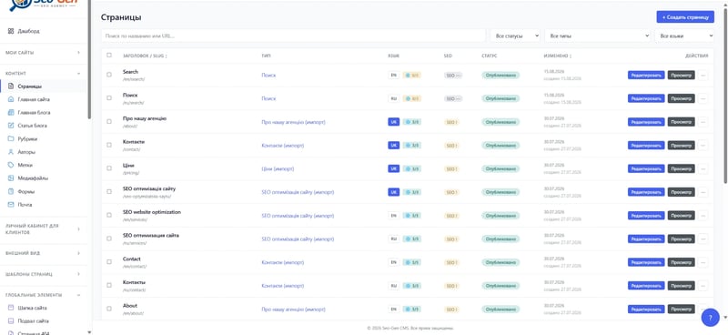
Task: Open more actions for Search row
Action: pyautogui.click(x=703, y=75)
